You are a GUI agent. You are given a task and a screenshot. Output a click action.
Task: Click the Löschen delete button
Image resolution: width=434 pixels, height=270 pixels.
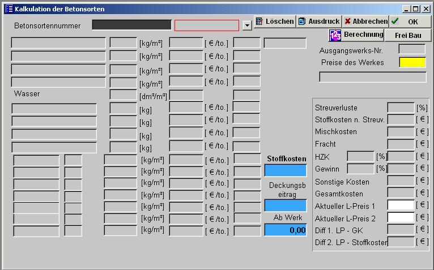pos(275,22)
